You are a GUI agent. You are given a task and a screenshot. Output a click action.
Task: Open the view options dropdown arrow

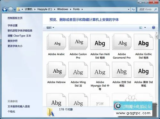click(145, 28)
